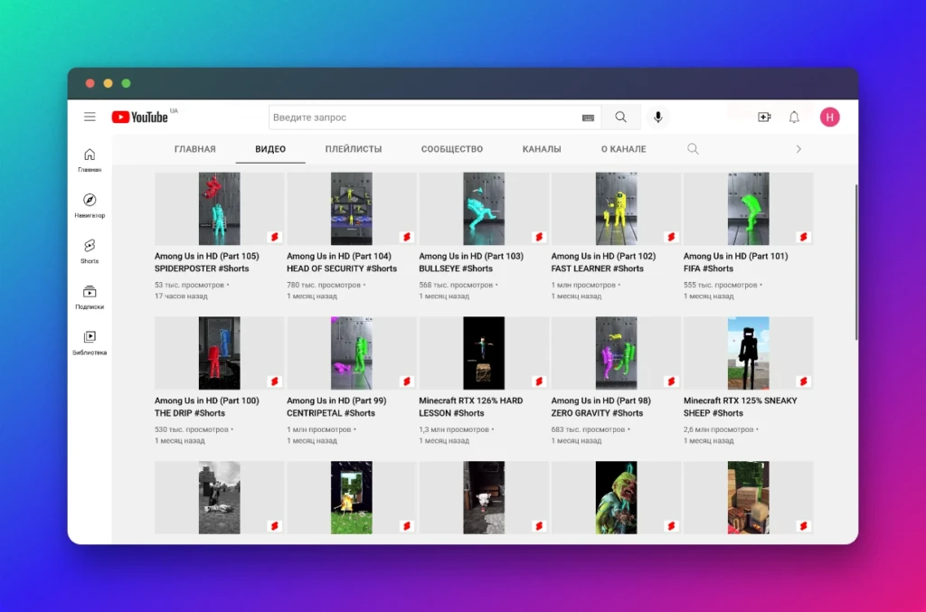Open video title Part 104 HEAD OF SECURITY
Image resolution: width=926 pixels, height=612 pixels.
point(342,262)
